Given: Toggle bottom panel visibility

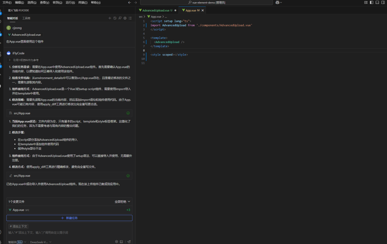Looking at the screenshot, I should (x=377, y=3).
